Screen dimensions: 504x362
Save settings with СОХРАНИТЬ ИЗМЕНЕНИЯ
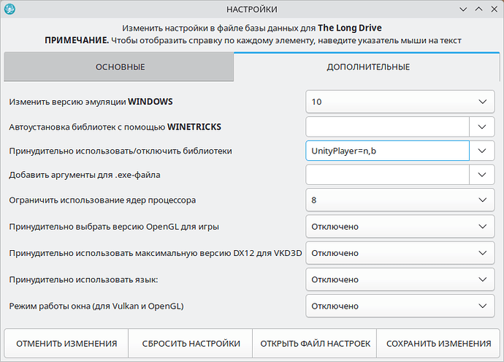coord(438,343)
